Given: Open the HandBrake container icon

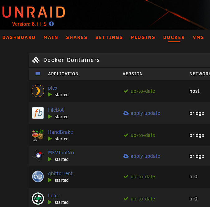Looking at the screenshot, I should (38, 135).
